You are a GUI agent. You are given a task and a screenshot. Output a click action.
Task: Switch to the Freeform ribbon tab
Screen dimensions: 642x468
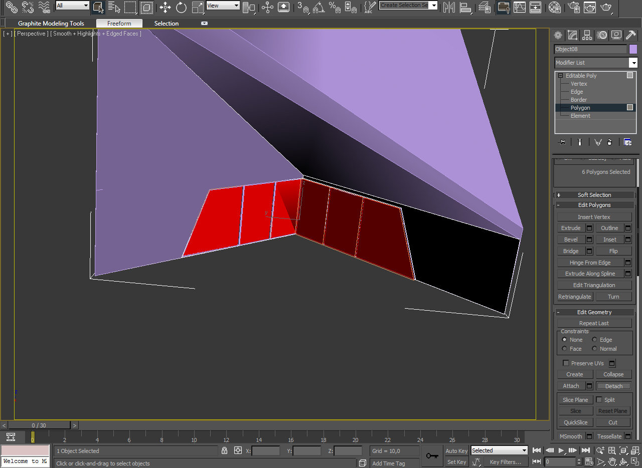119,24
